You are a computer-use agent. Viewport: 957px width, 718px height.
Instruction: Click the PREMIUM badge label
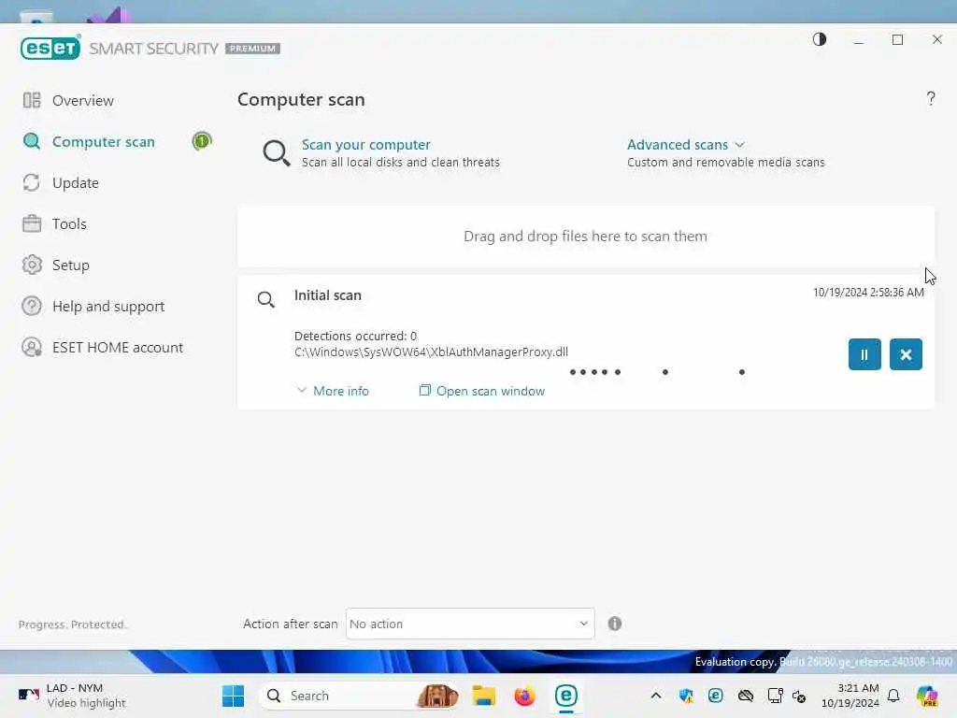coord(252,49)
